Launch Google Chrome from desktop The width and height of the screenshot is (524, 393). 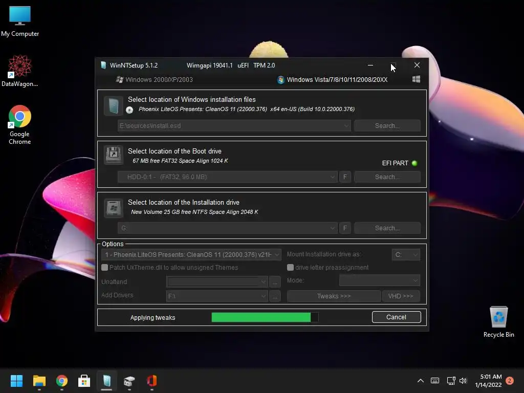coord(20,125)
